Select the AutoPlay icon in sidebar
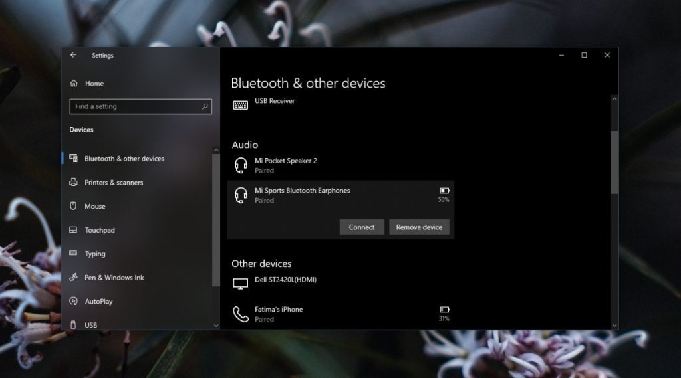The height and width of the screenshot is (378, 681). (73, 301)
